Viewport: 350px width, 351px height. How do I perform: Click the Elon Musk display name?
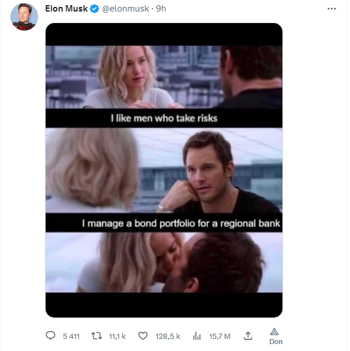[66, 10]
